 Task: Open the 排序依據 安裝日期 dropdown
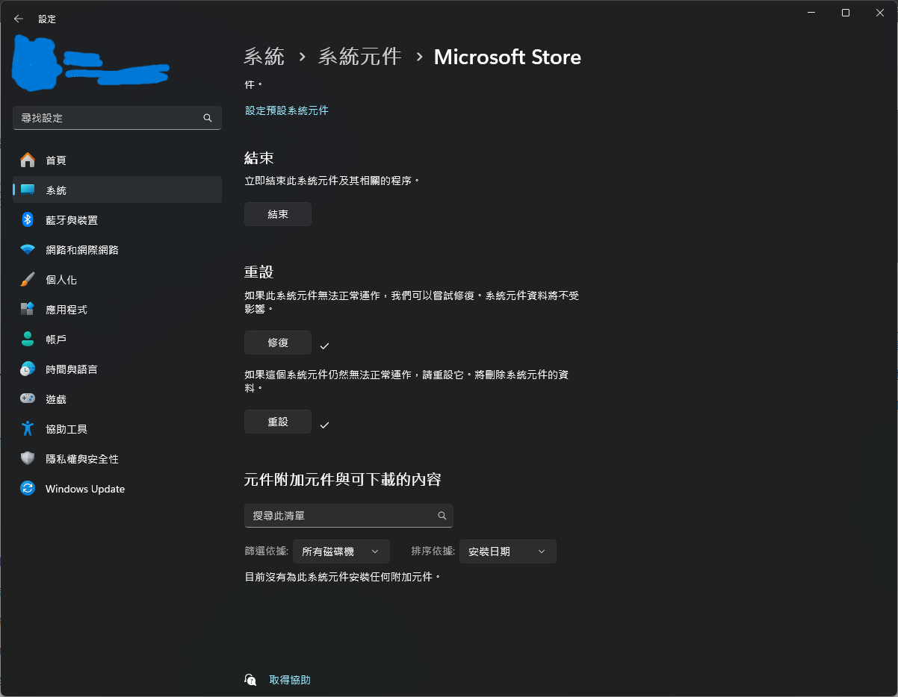(508, 551)
